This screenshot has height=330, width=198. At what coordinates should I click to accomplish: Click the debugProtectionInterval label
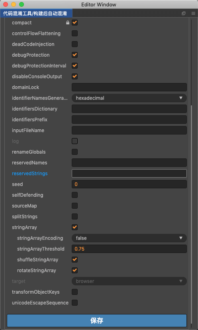coord(39,66)
